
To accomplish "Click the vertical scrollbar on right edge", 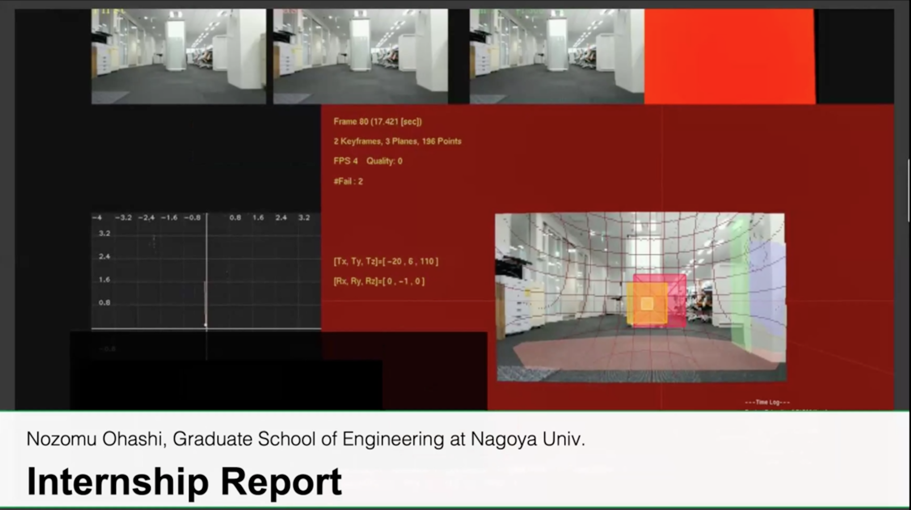I will coord(908,190).
